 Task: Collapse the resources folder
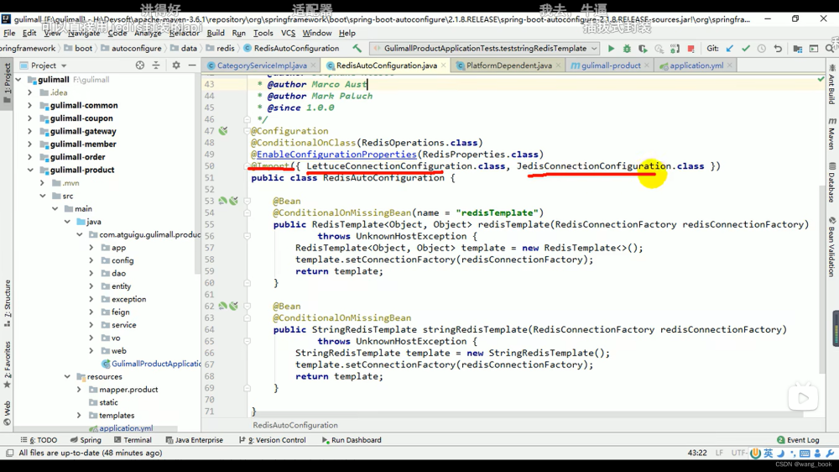67,376
